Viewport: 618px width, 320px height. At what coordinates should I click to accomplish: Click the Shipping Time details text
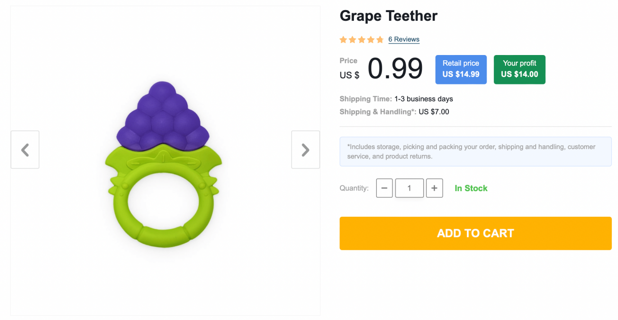pos(396,98)
